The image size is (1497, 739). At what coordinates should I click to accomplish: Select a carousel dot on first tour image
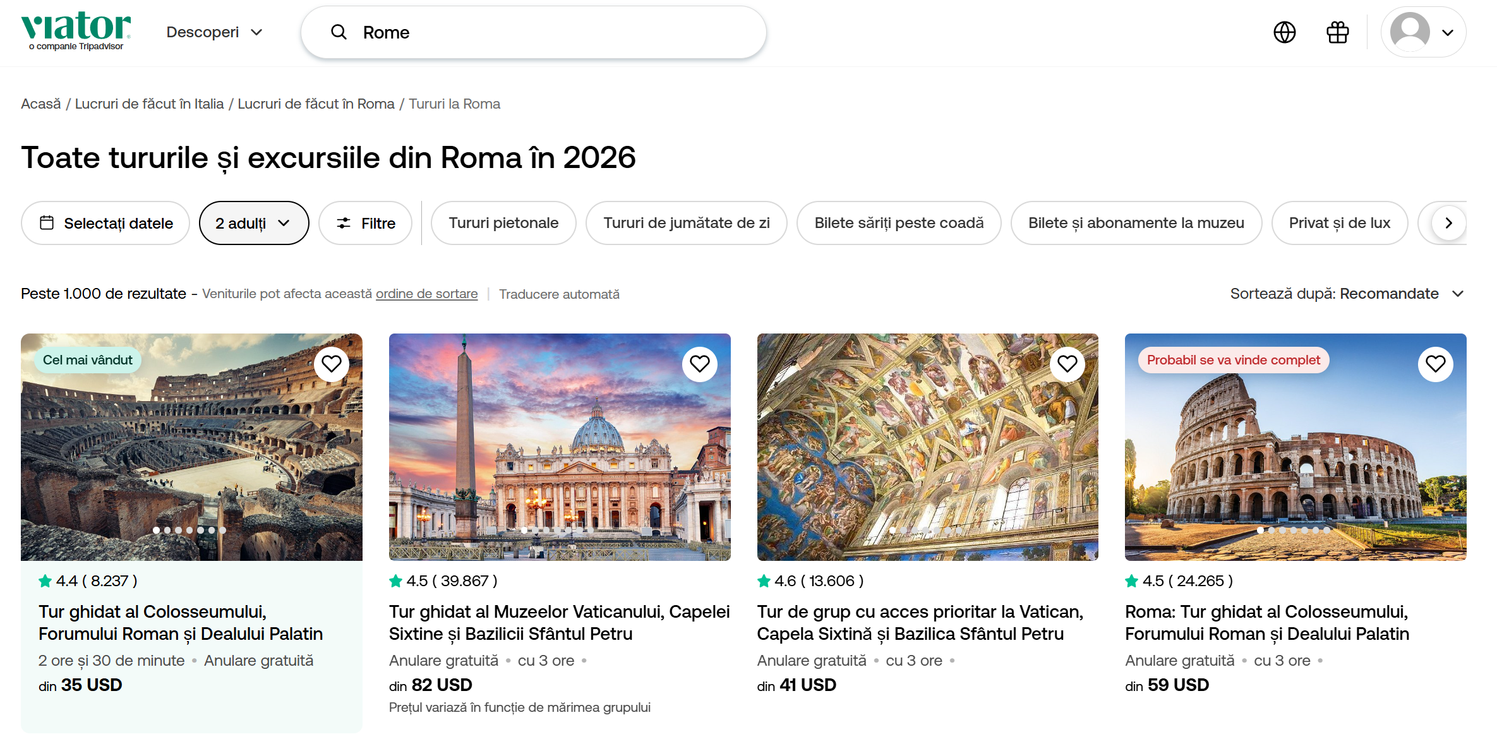178,531
